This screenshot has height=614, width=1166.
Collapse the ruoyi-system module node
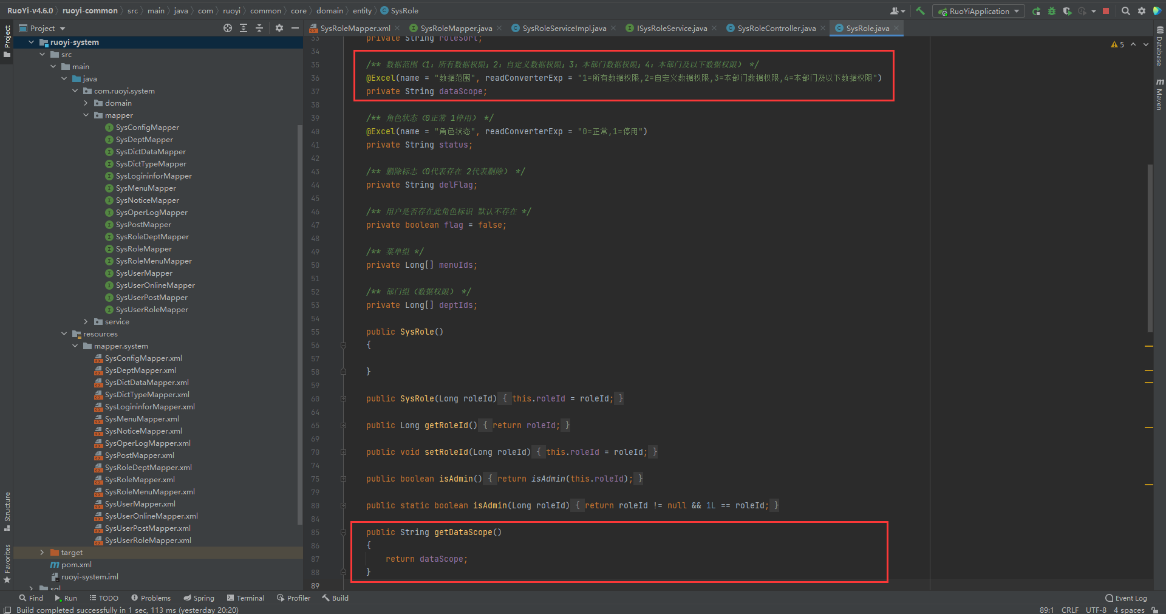point(32,42)
